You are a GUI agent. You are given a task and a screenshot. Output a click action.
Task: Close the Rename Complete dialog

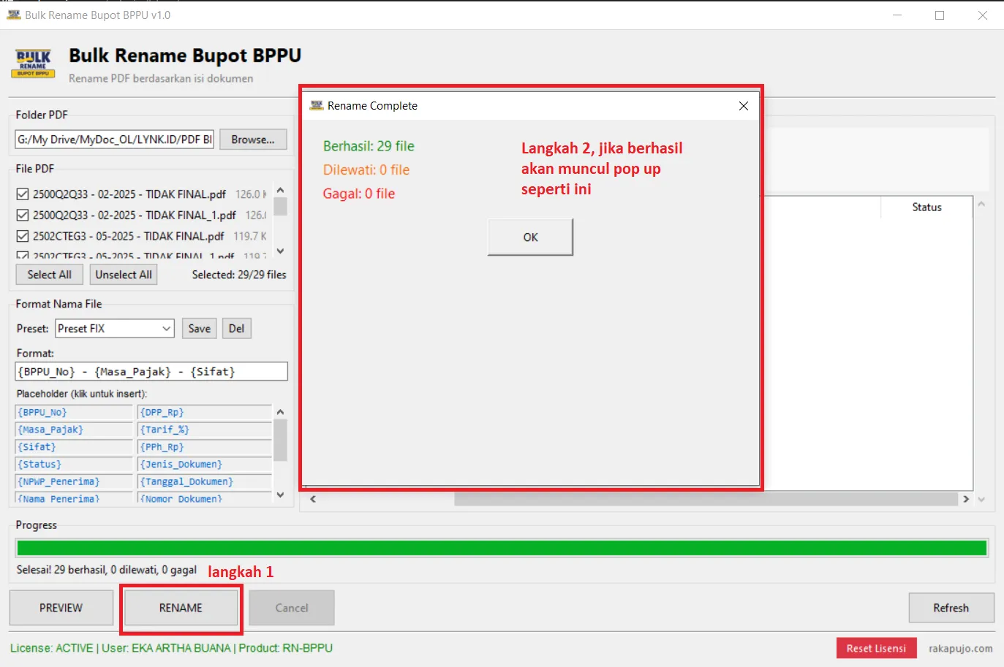(x=743, y=106)
